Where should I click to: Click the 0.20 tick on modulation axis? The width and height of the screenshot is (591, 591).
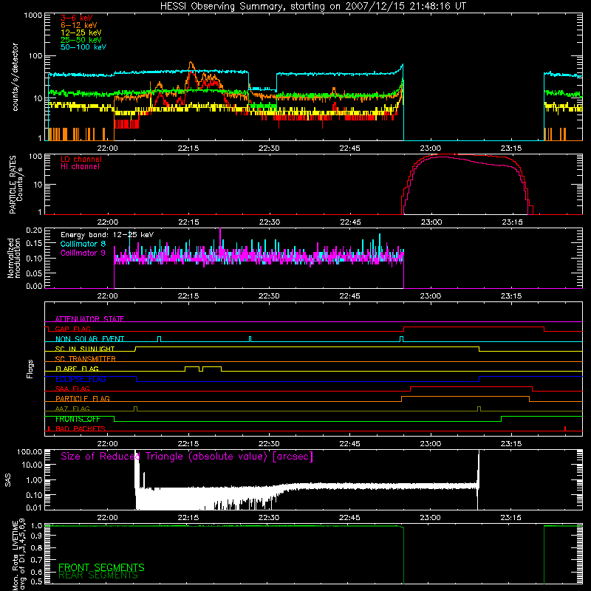34,230
